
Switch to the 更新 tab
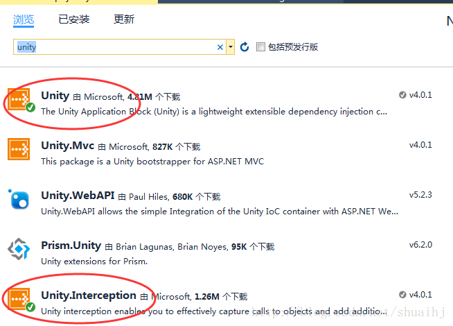point(124,19)
